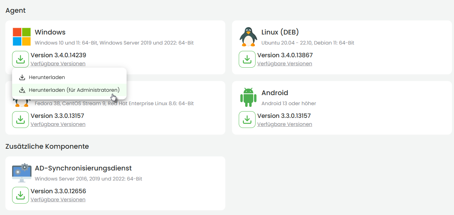Viewport: 454px width, 215px height.
Task: Click the 'Windows' card title
Action: click(50, 32)
